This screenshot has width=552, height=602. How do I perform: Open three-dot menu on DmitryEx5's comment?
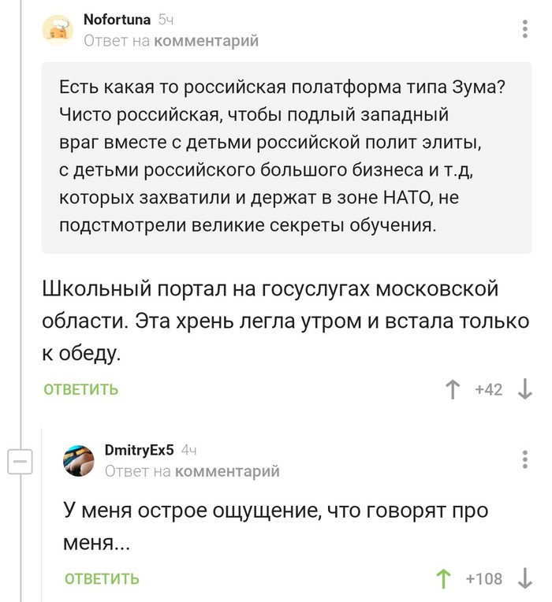pyautogui.click(x=524, y=460)
